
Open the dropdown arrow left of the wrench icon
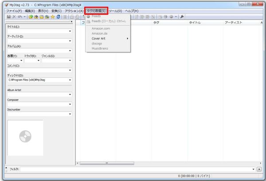pos(176,17)
